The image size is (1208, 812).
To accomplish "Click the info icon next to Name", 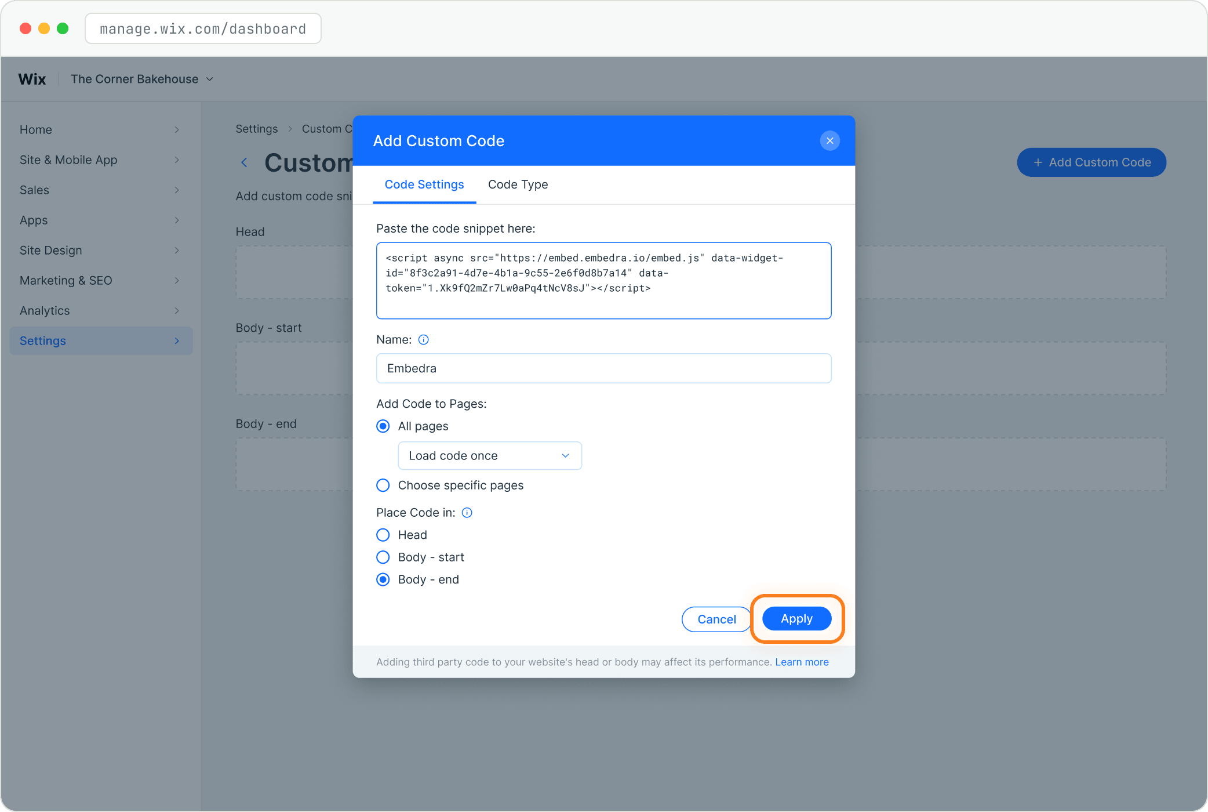I will pyautogui.click(x=424, y=340).
